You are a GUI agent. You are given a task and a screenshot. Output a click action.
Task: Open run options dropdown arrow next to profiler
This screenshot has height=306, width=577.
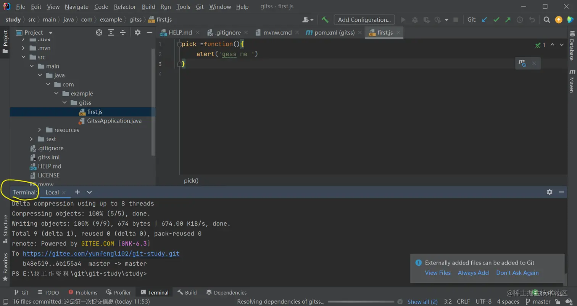(x=446, y=20)
